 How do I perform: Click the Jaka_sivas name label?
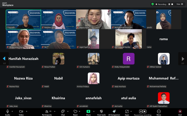click(13, 106)
